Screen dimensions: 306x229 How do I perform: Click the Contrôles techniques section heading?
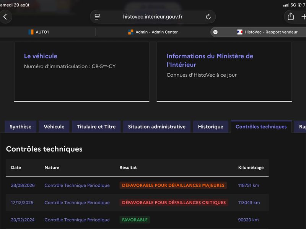[44, 149]
